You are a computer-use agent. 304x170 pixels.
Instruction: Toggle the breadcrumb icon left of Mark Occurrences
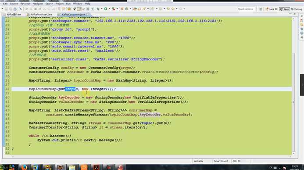pyautogui.click(x=75, y=9)
